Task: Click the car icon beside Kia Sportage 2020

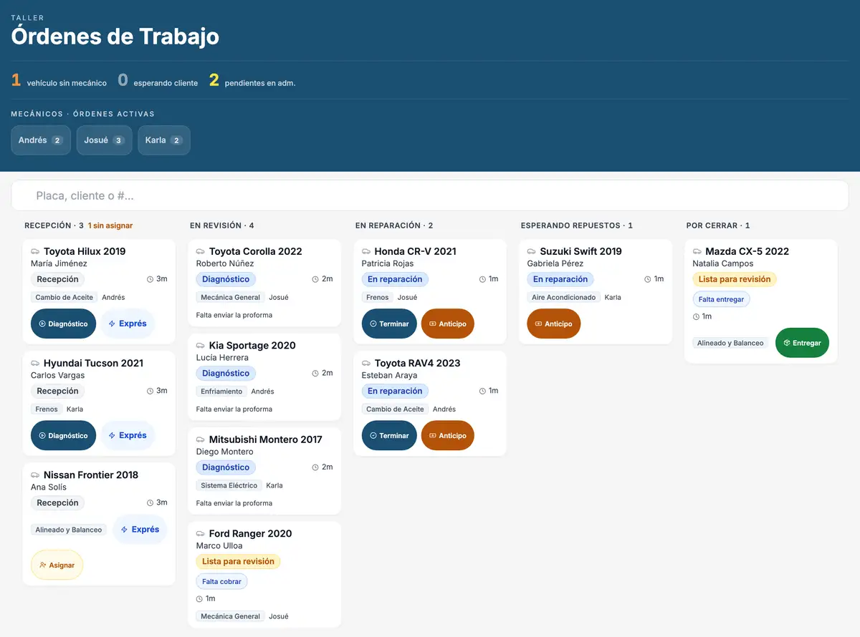Action: pyautogui.click(x=201, y=345)
